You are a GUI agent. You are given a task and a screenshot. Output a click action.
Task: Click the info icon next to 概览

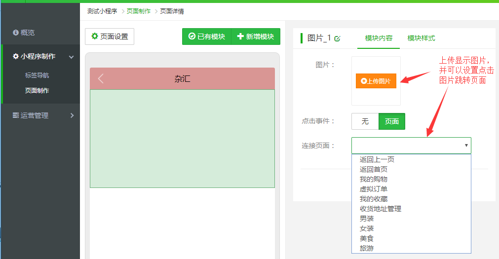coord(16,33)
